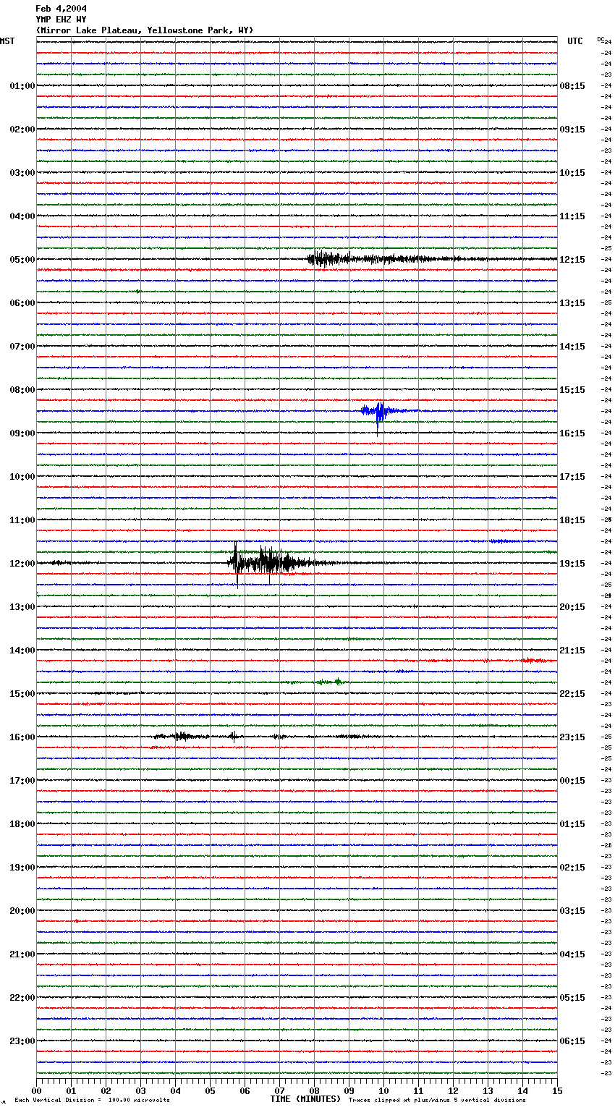Click minute tick label 08 on bottom axis
The height and width of the screenshot is (1110, 615).
[315, 1090]
